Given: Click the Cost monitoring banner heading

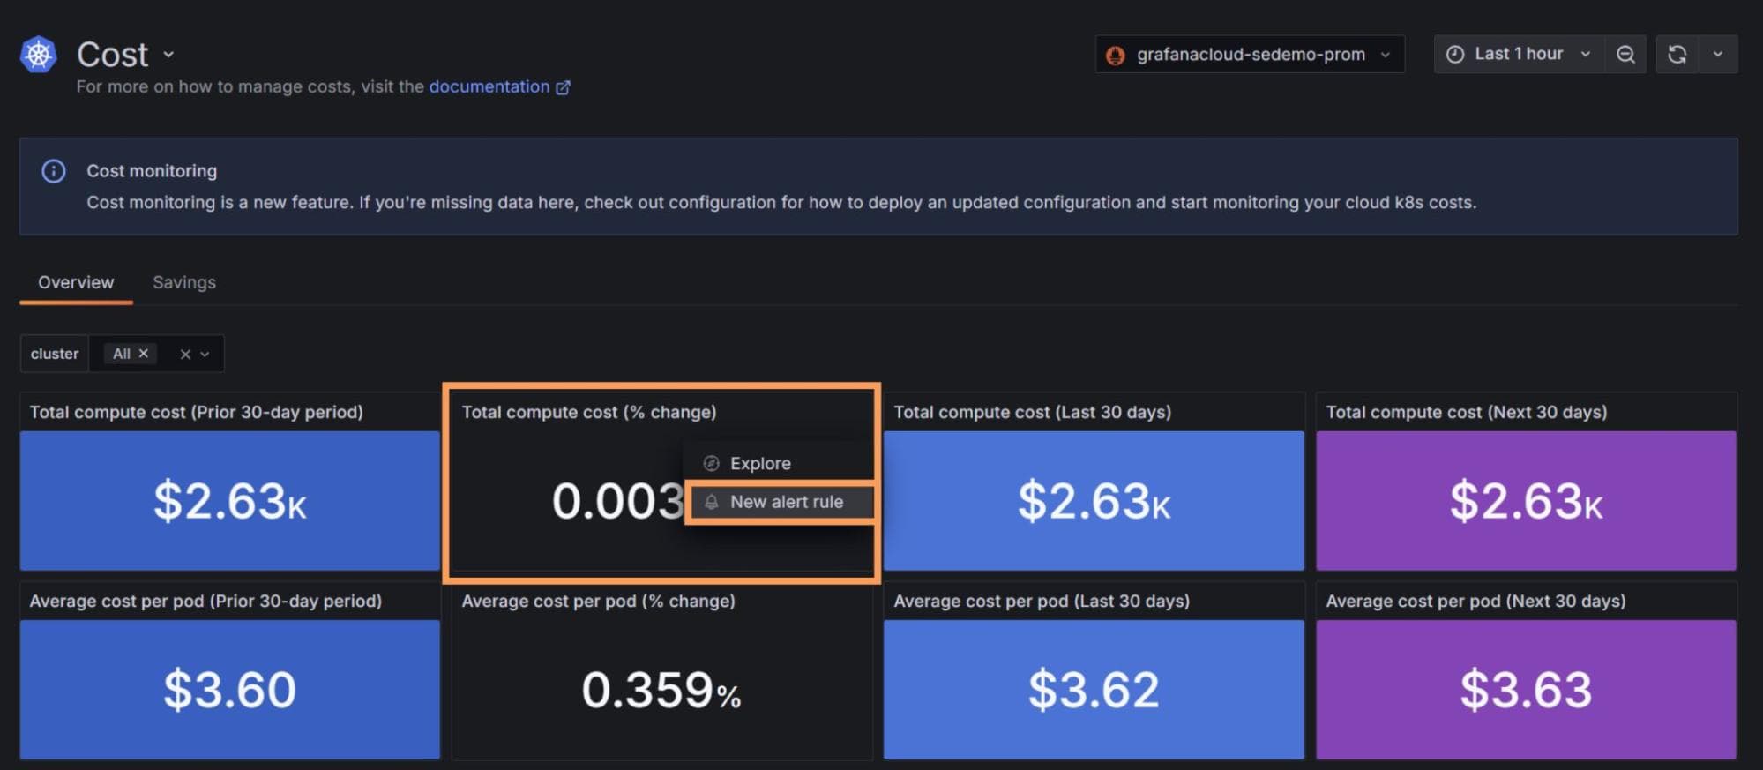Looking at the screenshot, I should click(152, 171).
